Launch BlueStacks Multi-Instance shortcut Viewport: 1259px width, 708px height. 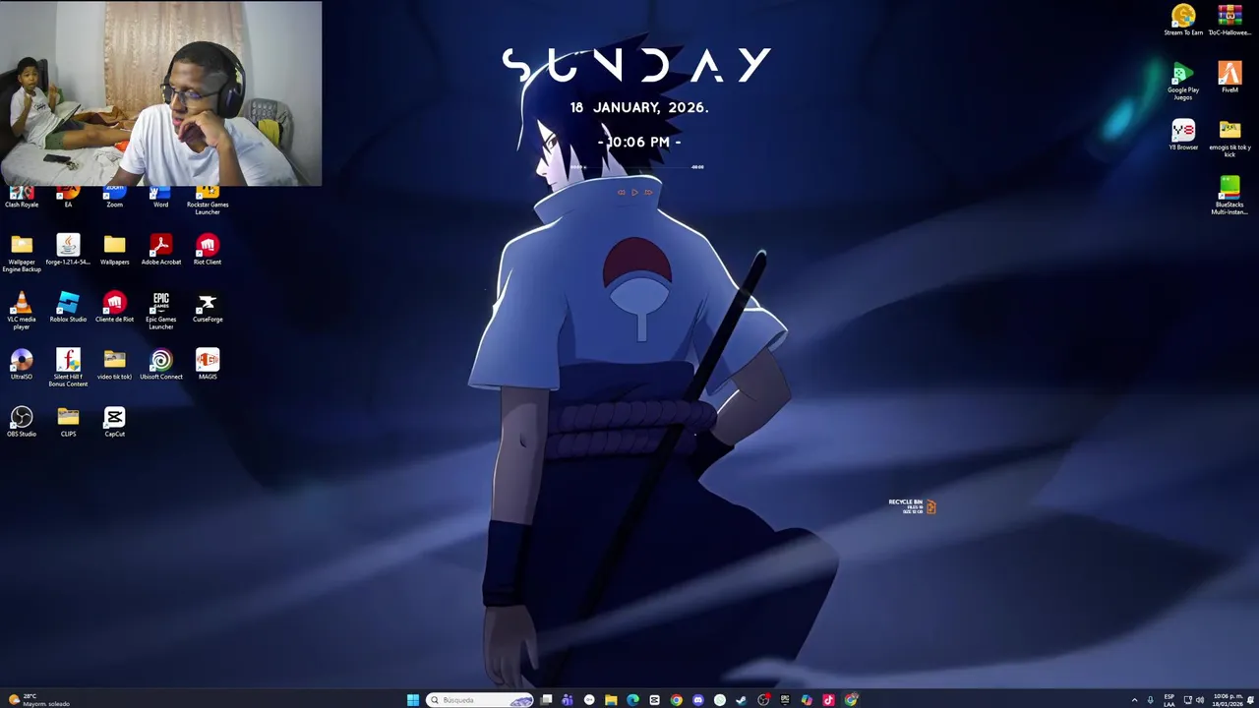1229,195
